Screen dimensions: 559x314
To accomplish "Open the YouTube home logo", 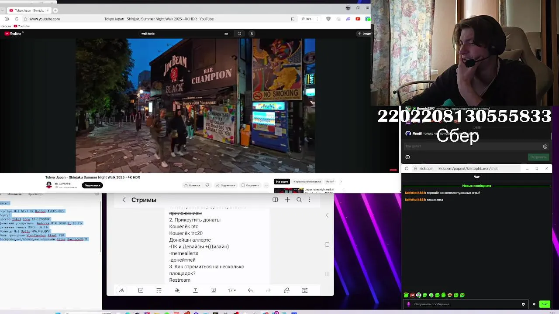I will (13, 34).
